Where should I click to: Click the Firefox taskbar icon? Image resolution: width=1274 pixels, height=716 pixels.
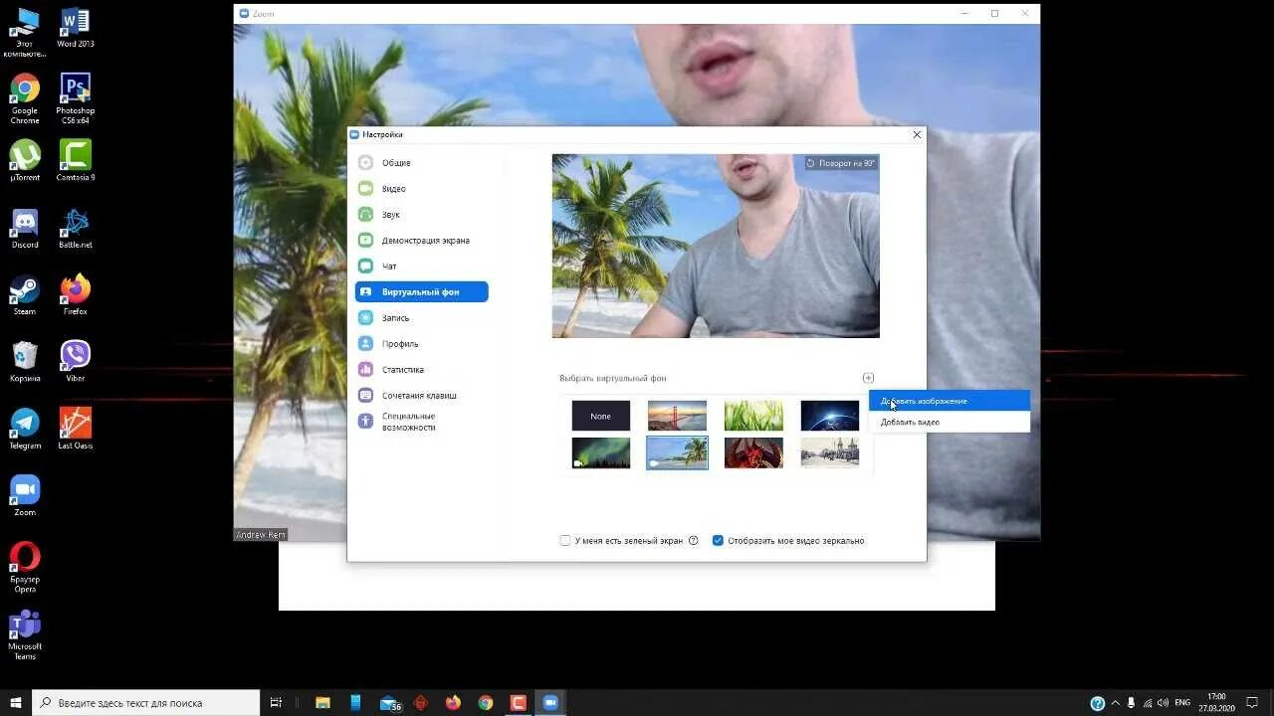click(x=453, y=703)
